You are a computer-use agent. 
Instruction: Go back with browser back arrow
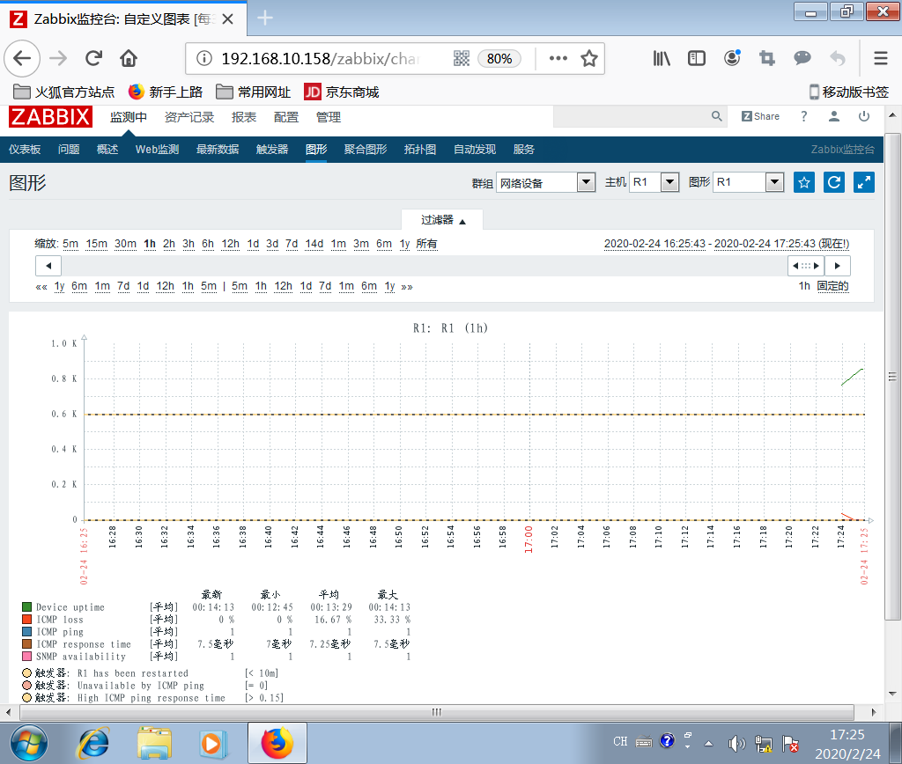[x=22, y=58]
